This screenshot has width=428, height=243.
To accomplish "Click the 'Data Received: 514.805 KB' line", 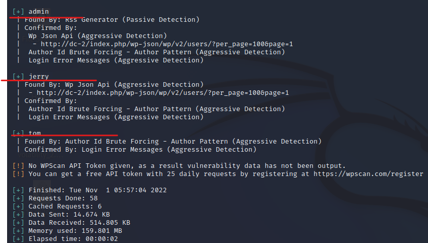I will (x=79, y=222).
